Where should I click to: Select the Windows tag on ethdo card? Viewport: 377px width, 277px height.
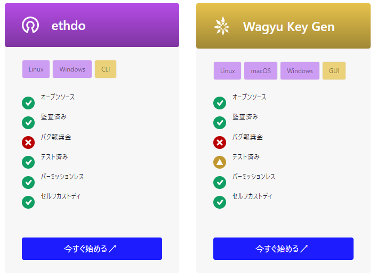(72, 69)
